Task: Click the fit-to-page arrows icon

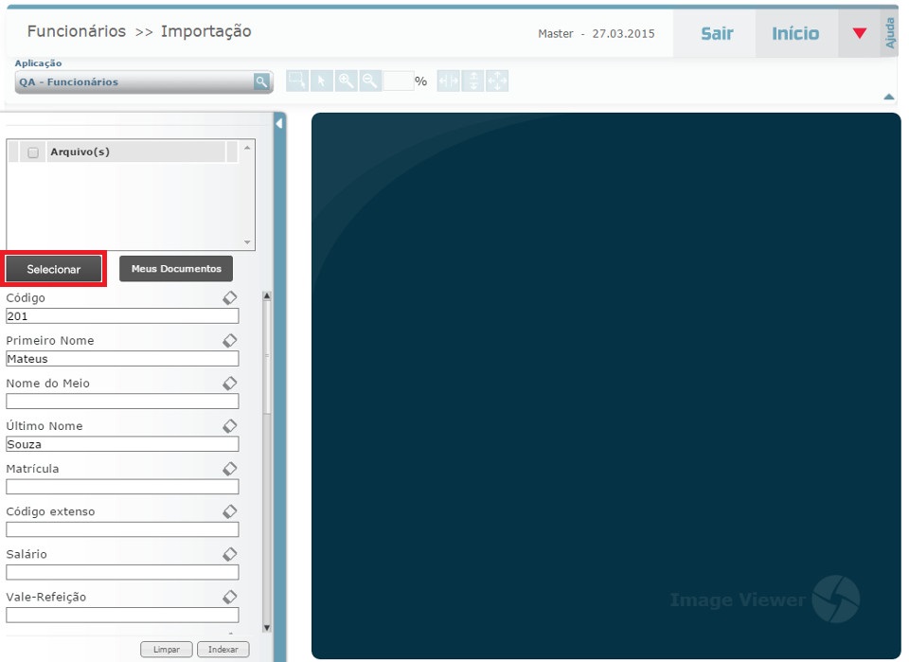Action: tap(497, 81)
